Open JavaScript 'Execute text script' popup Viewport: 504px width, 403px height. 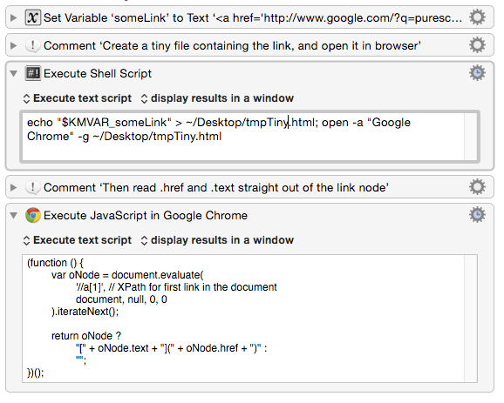[x=78, y=240]
